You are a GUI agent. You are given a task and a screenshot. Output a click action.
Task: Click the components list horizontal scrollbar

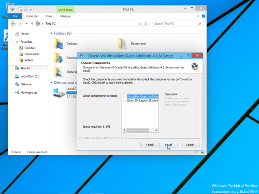coord(140,130)
